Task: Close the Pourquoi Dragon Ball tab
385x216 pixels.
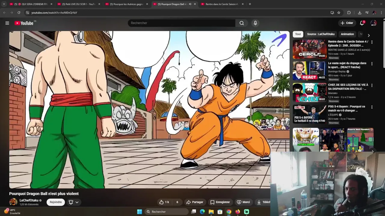Action: pos(195,4)
